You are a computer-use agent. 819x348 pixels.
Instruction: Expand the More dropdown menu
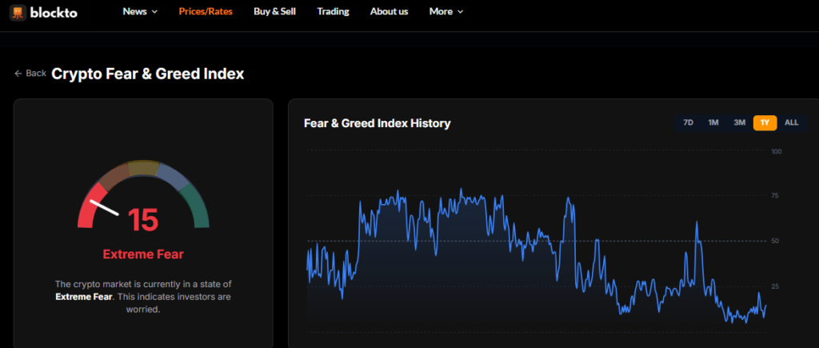click(x=445, y=11)
